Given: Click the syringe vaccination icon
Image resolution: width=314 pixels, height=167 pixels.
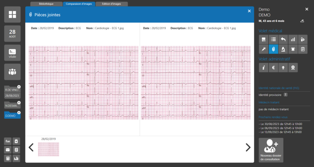Looking at the screenshot, I should 263,49.
